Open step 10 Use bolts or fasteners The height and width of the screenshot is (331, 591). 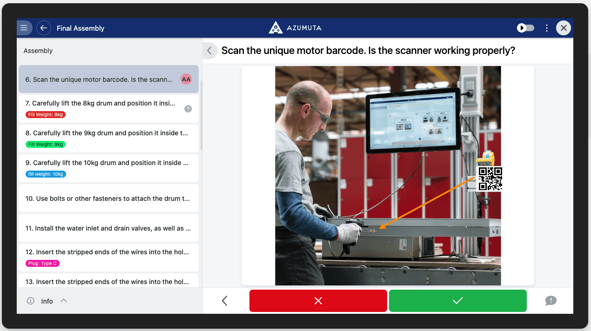point(107,199)
